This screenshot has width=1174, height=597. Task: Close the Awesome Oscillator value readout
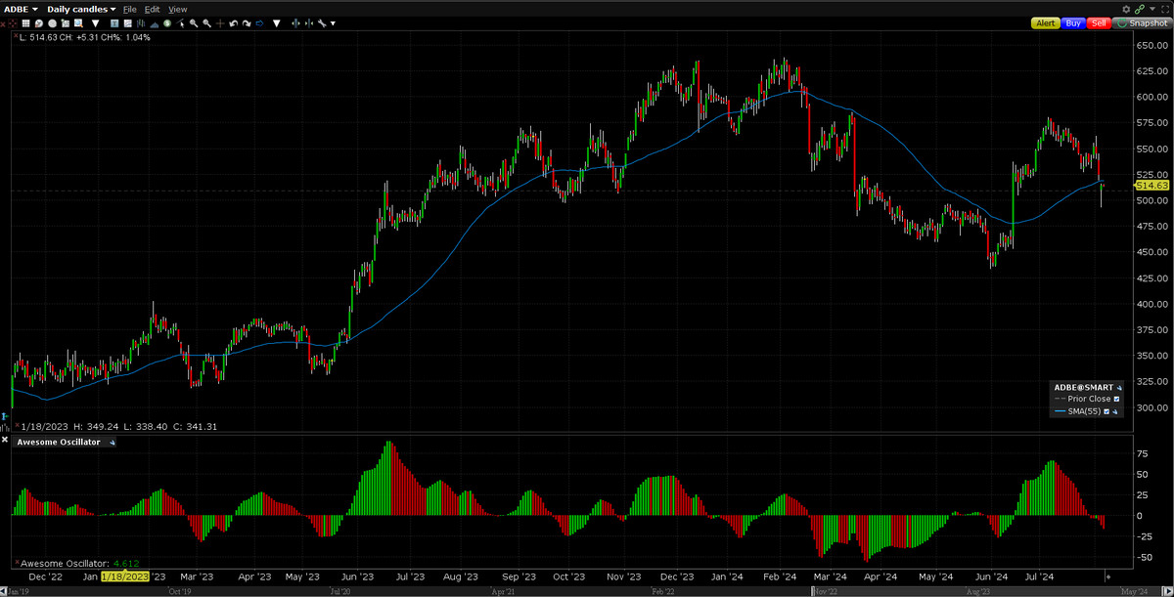coord(17,564)
